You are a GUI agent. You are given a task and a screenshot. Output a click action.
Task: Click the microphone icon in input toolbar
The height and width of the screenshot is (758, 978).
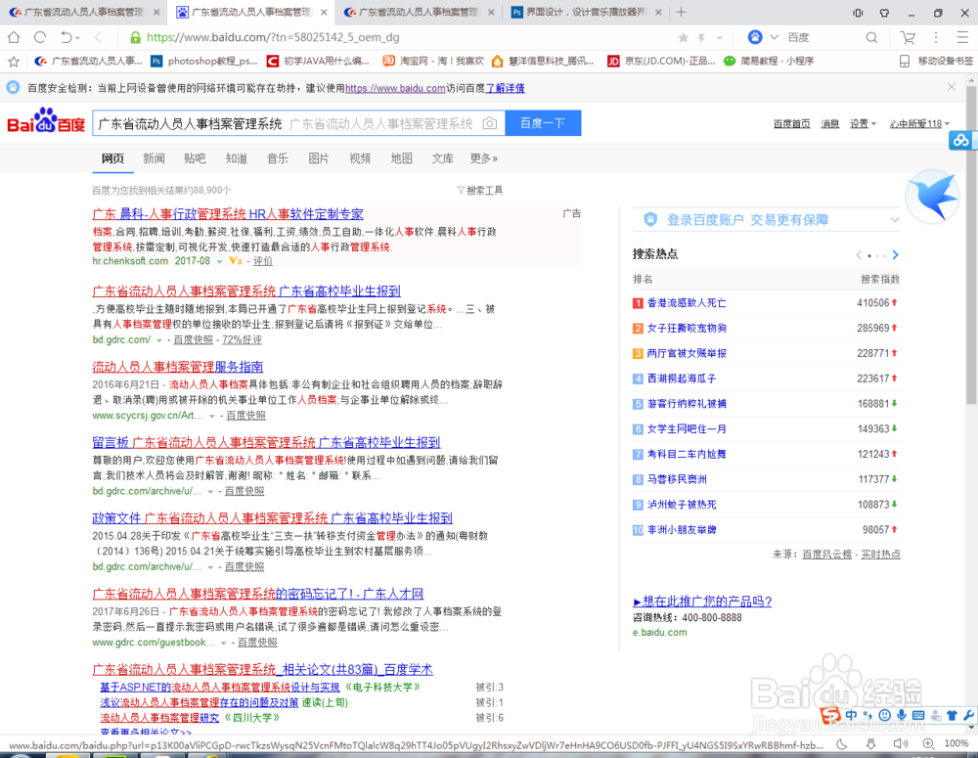click(x=902, y=715)
